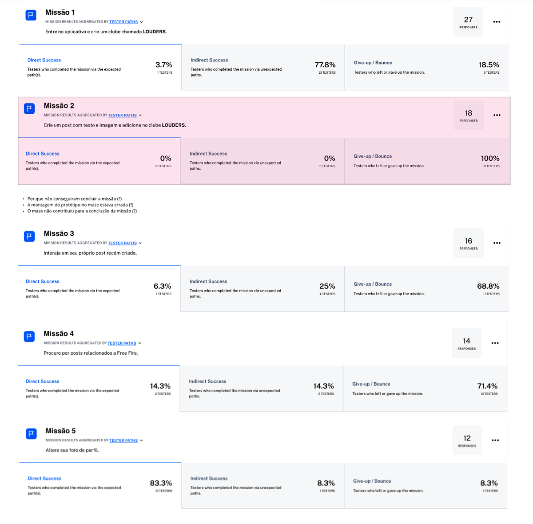Click the Missão 4 blue flag icon
This screenshot has height=524, width=533.
[x=29, y=336]
